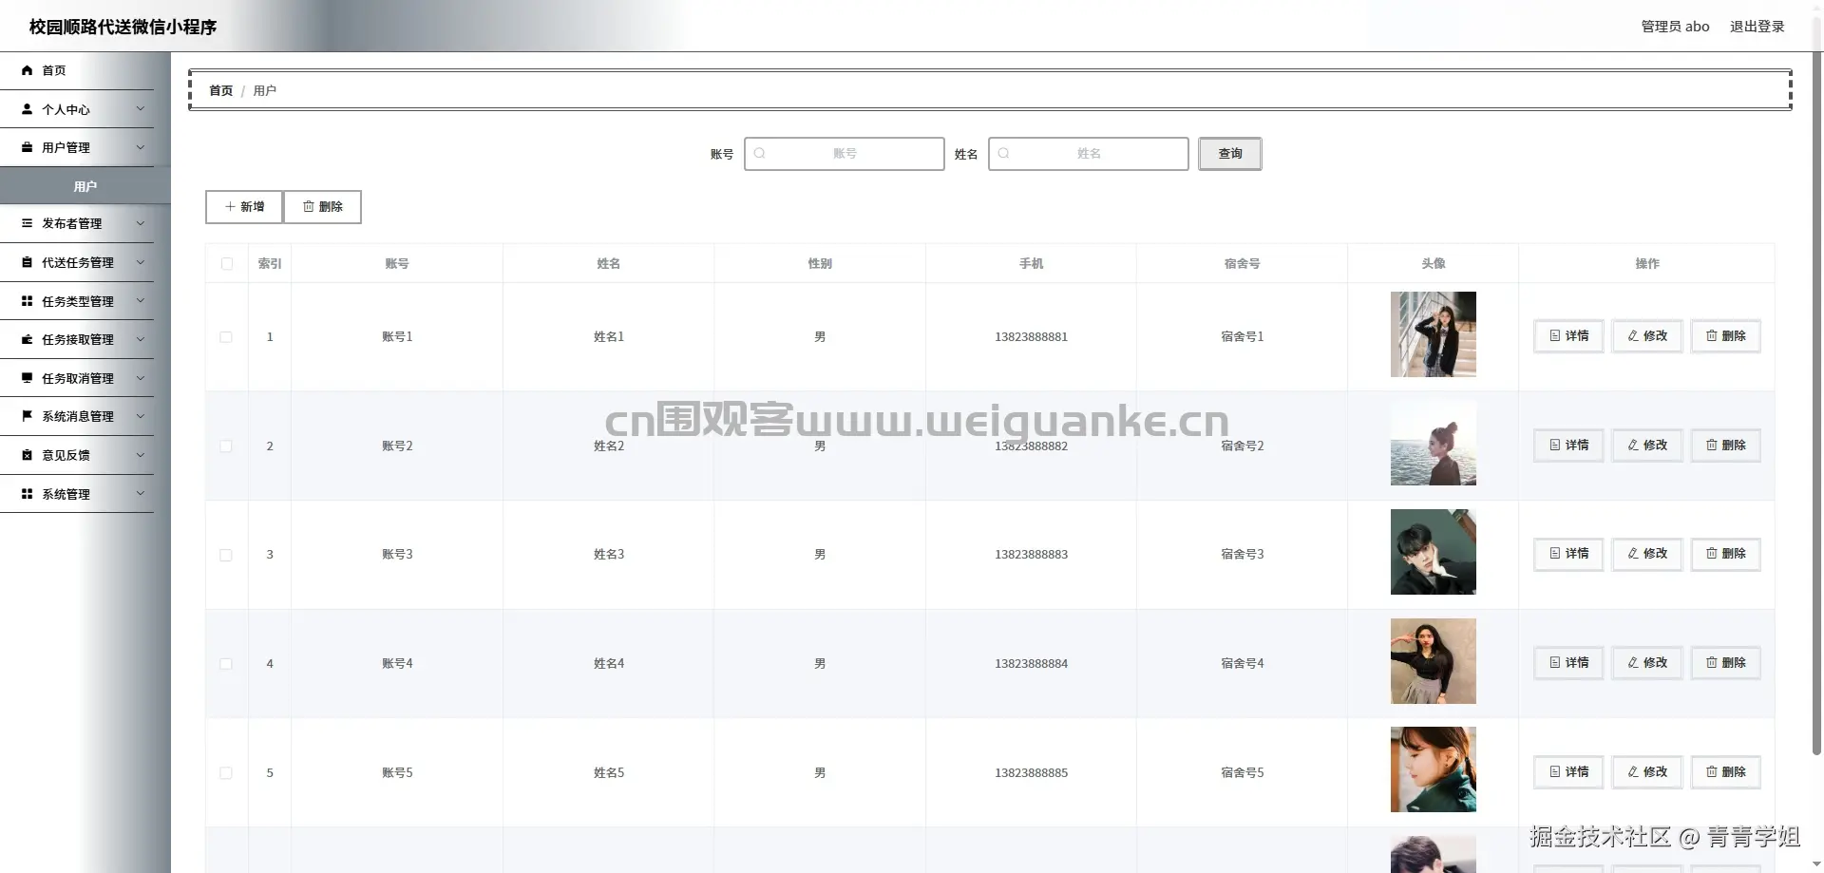Check the row checkbox for 账号5
Viewport: 1824px width, 873px height.
click(x=226, y=772)
